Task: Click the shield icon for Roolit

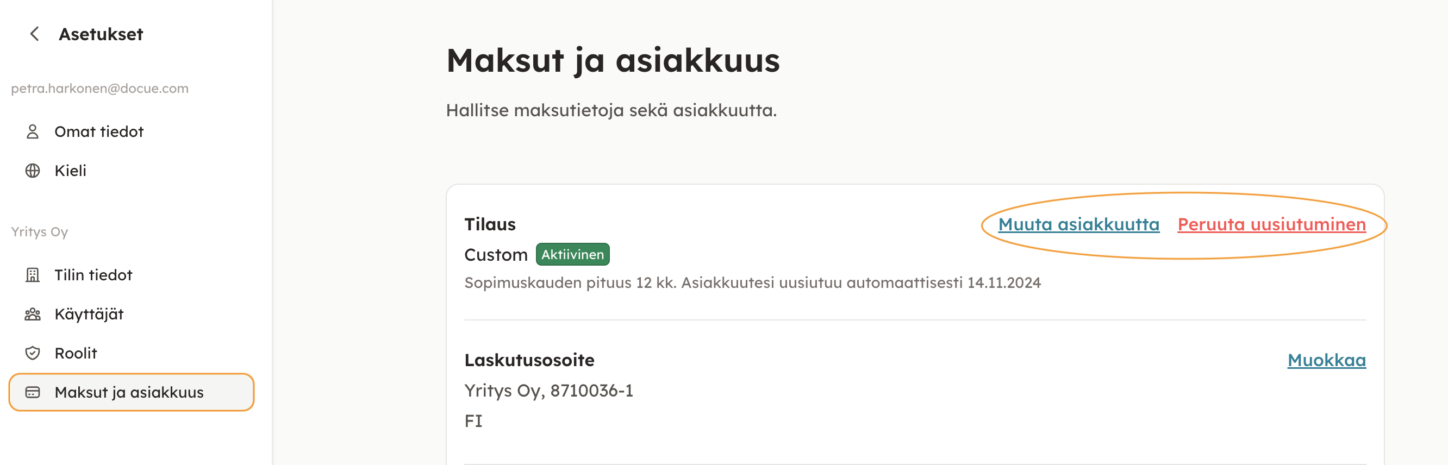Action: coord(33,353)
